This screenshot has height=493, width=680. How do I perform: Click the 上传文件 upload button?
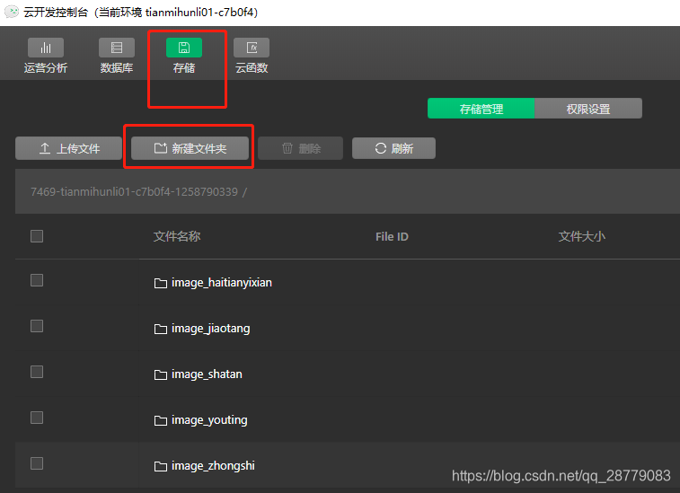(x=68, y=148)
